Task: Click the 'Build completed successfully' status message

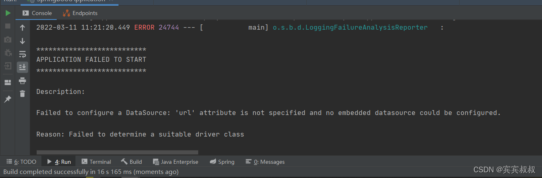Action: [x=91, y=172]
